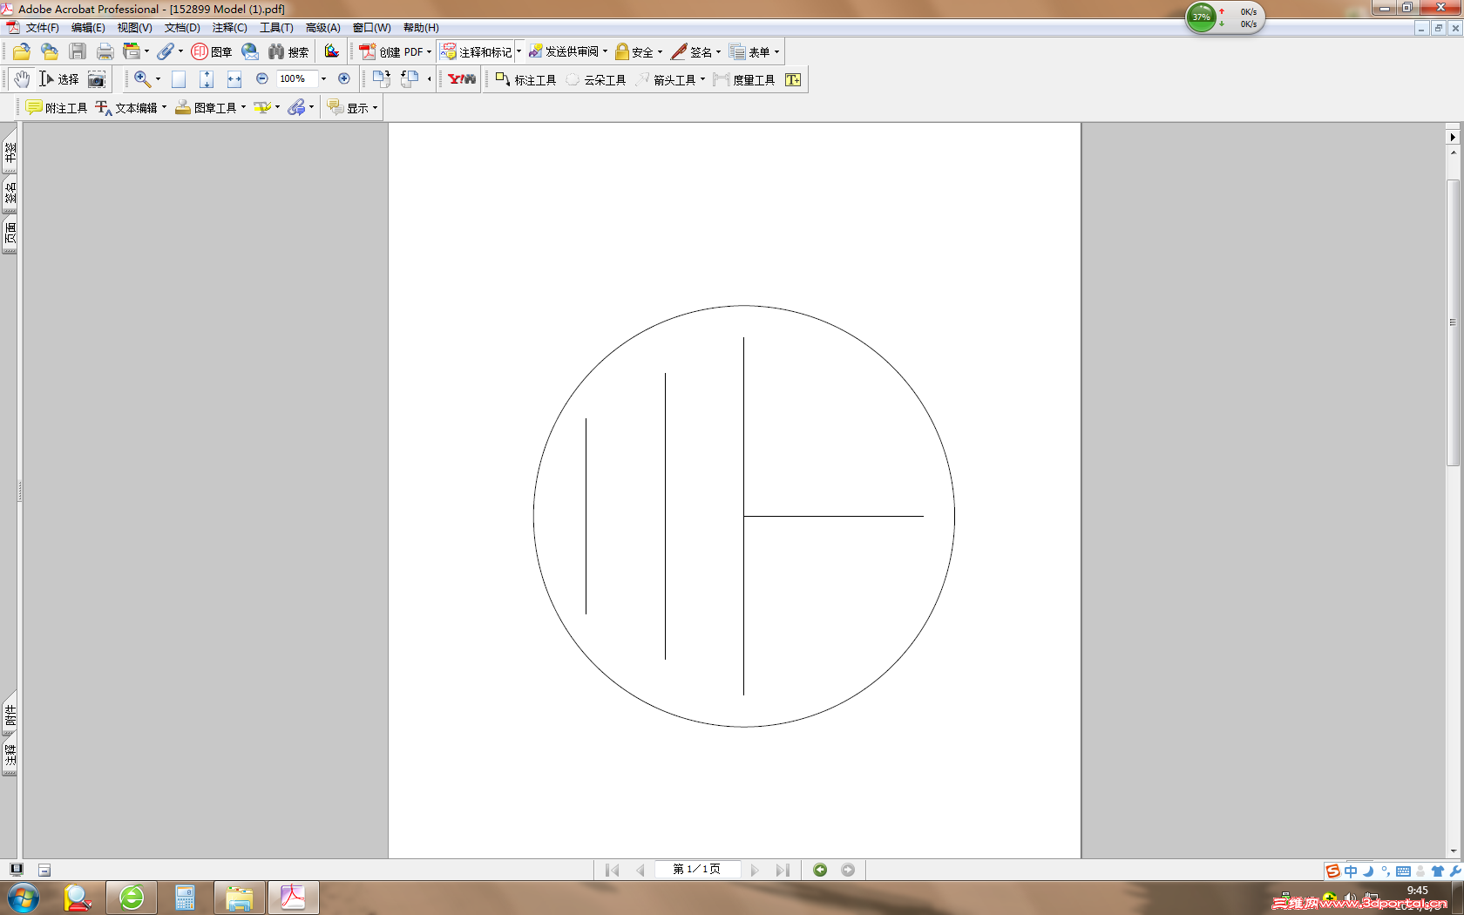1464x915 pixels.
Task: Click the attach file comment paperclip icon
Action: tap(297, 107)
